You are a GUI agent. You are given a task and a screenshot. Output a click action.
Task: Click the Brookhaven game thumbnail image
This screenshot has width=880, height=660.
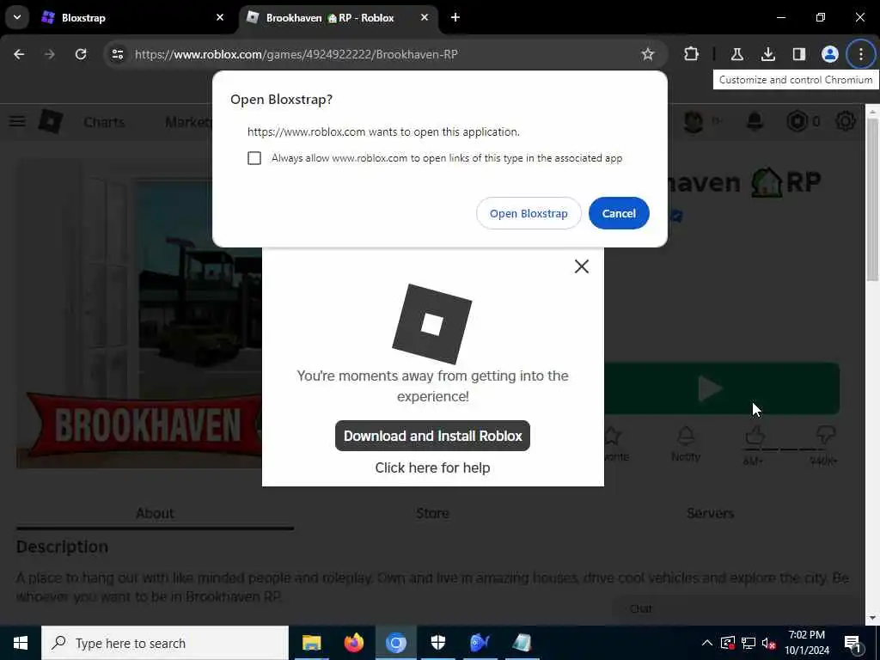139,313
